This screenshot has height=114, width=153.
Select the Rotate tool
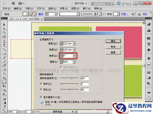(4, 74)
